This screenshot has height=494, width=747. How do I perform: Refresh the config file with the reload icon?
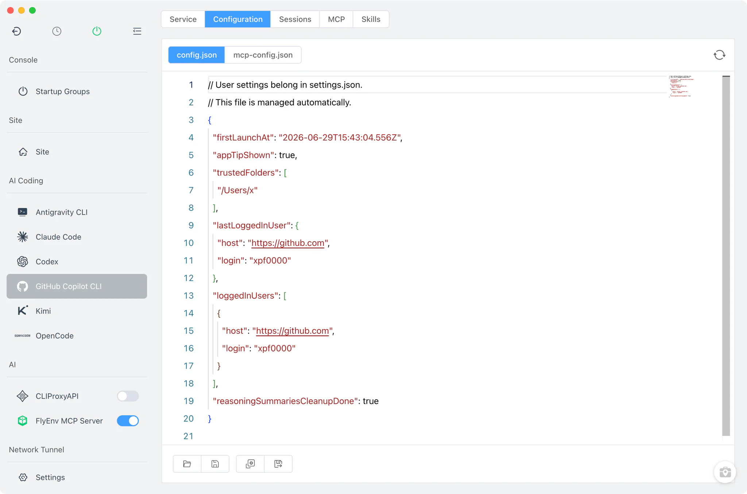click(x=719, y=55)
